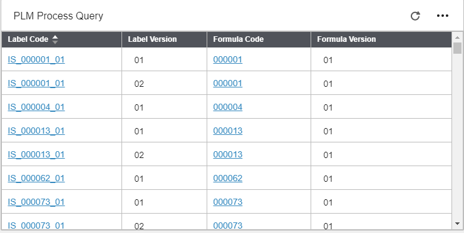This screenshot has height=233, width=464.
Task: Open formula code 000062 link
Action: pyautogui.click(x=228, y=178)
